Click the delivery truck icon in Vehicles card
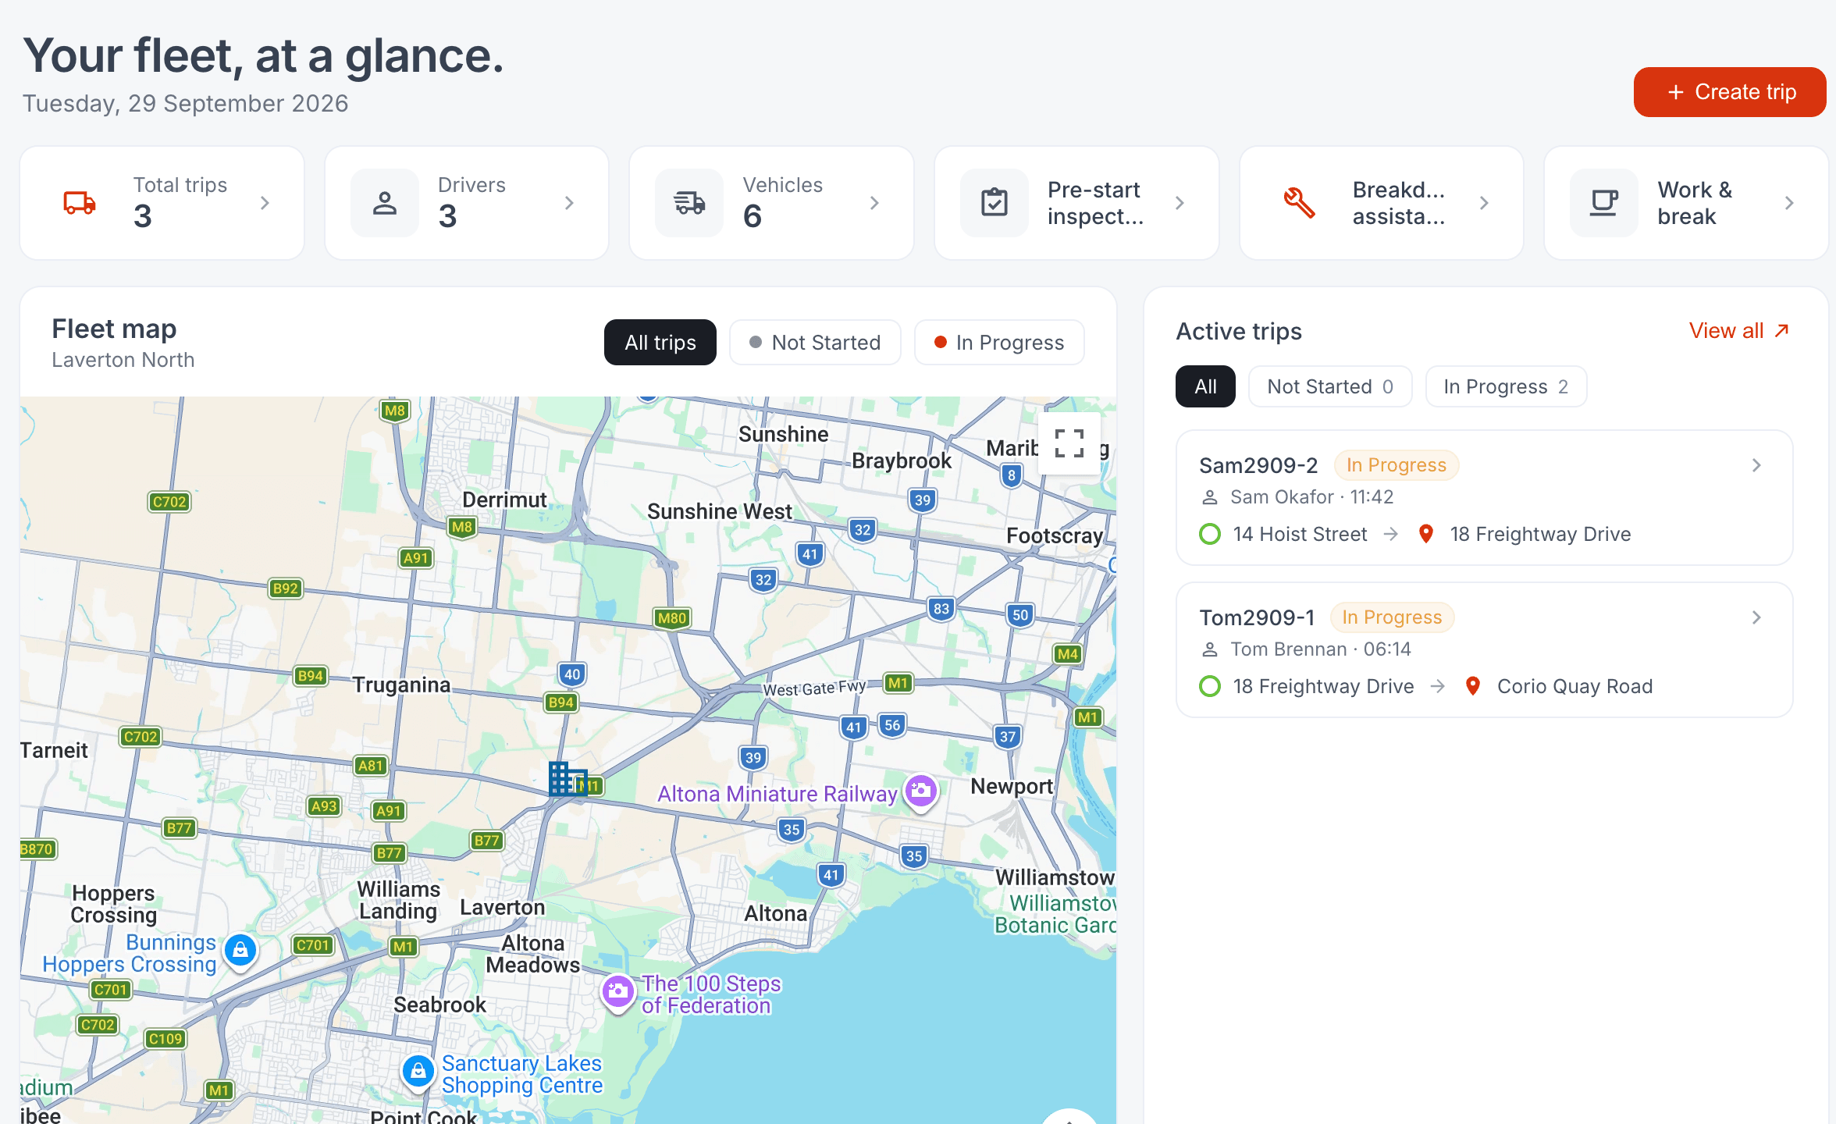This screenshot has height=1124, width=1836. [x=689, y=203]
